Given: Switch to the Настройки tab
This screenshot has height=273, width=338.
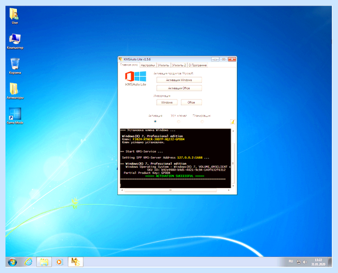Looking at the screenshot, I should (x=148, y=65).
